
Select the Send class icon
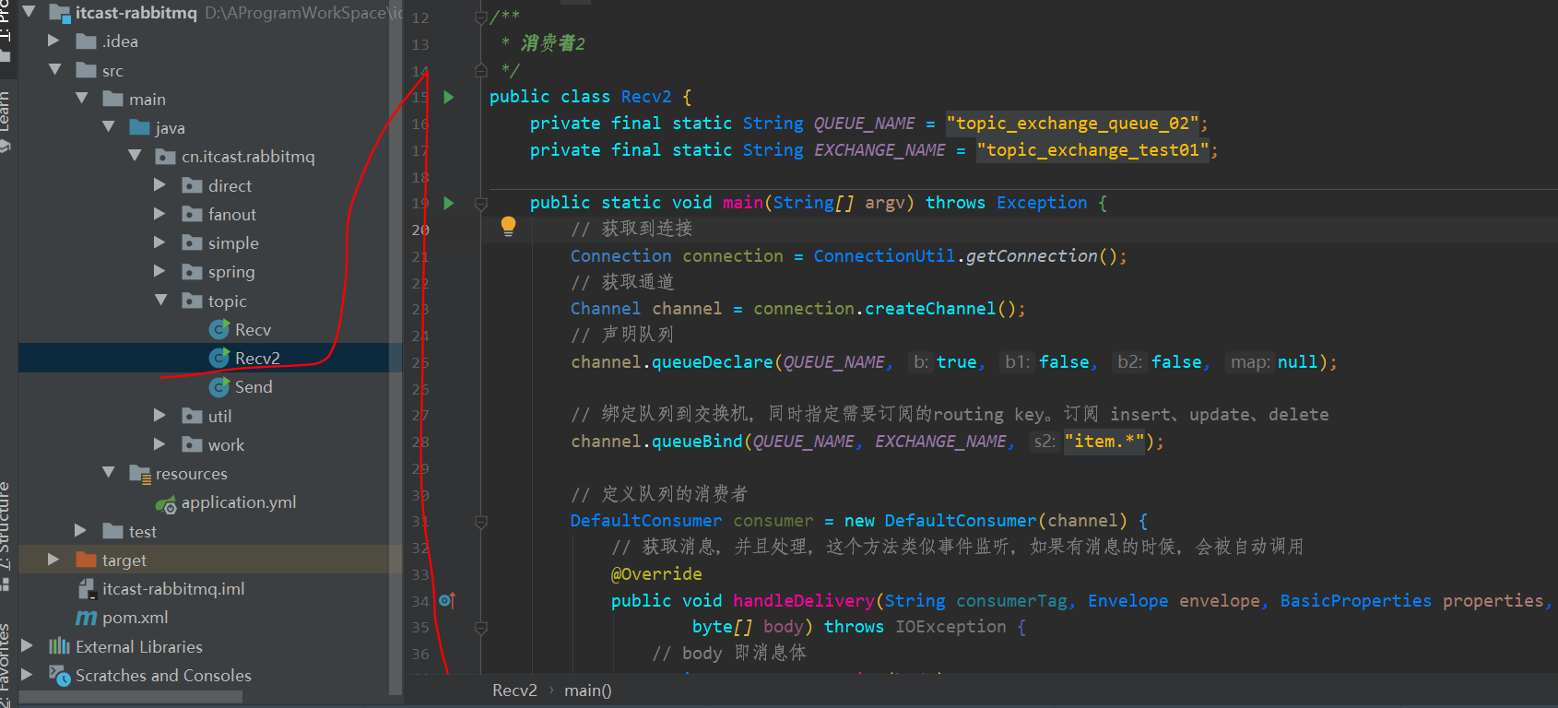pos(219,387)
